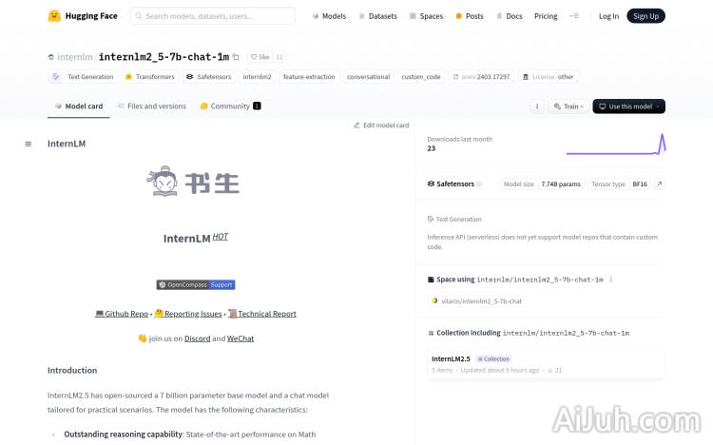Click the Introduction heading
The height and width of the screenshot is (445, 713).
[x=72, y=371]
